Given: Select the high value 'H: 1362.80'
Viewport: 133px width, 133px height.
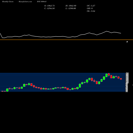Looking at the screenshot, I should coord(71,6).
